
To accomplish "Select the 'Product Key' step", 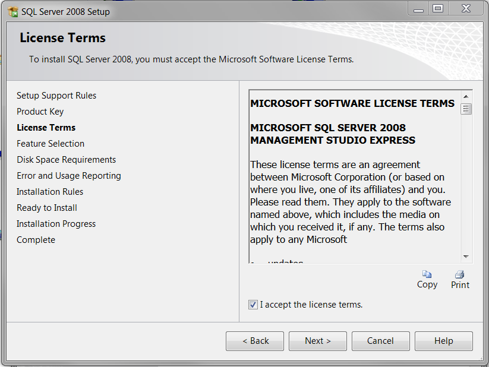I will (x=40, y=112).
